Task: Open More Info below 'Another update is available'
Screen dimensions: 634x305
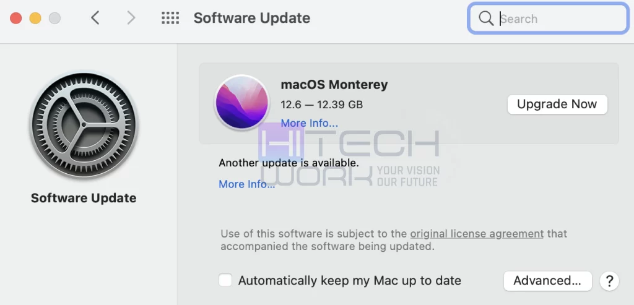Action: tap(246, 184)
